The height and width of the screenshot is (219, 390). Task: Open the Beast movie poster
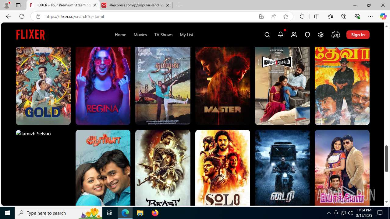(163, 168)
